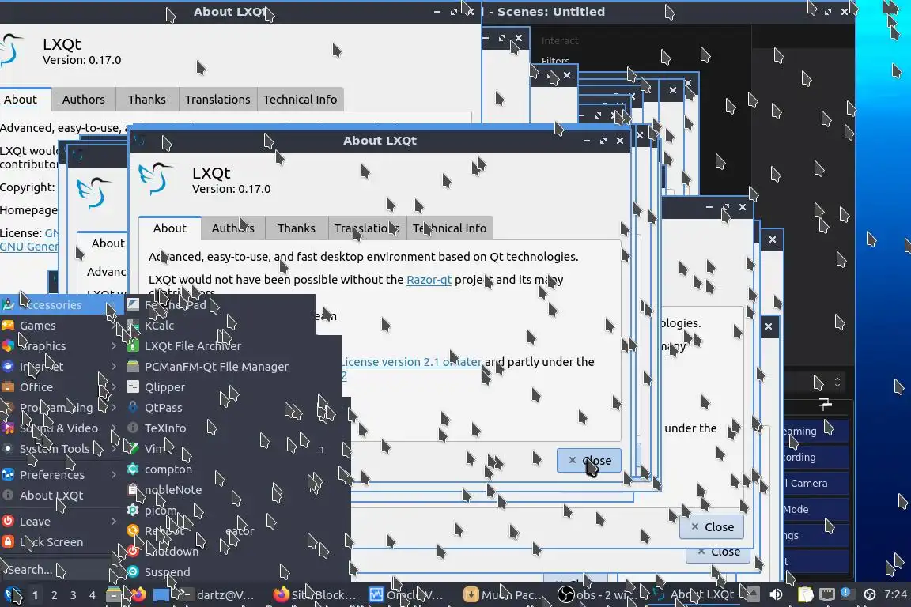Click the Start Streaming button in OBS
Viewport: 911px width, 607px height.
pos(817,431)
